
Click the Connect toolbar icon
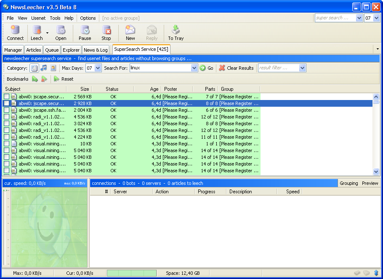pyautogui.click(x=15, y=30)
